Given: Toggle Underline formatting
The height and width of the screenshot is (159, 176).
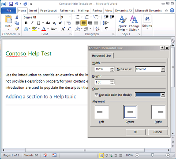Looking at the screenshot, I should click(x=38, y=23).
